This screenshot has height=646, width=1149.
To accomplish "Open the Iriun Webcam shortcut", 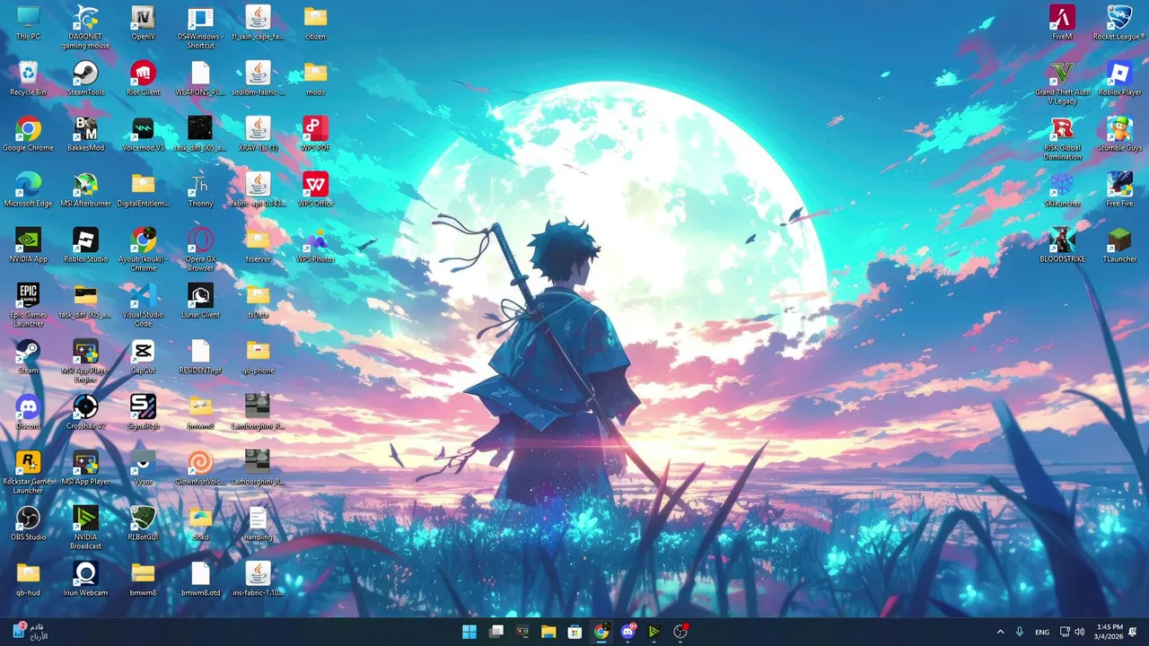I will 85,580.
